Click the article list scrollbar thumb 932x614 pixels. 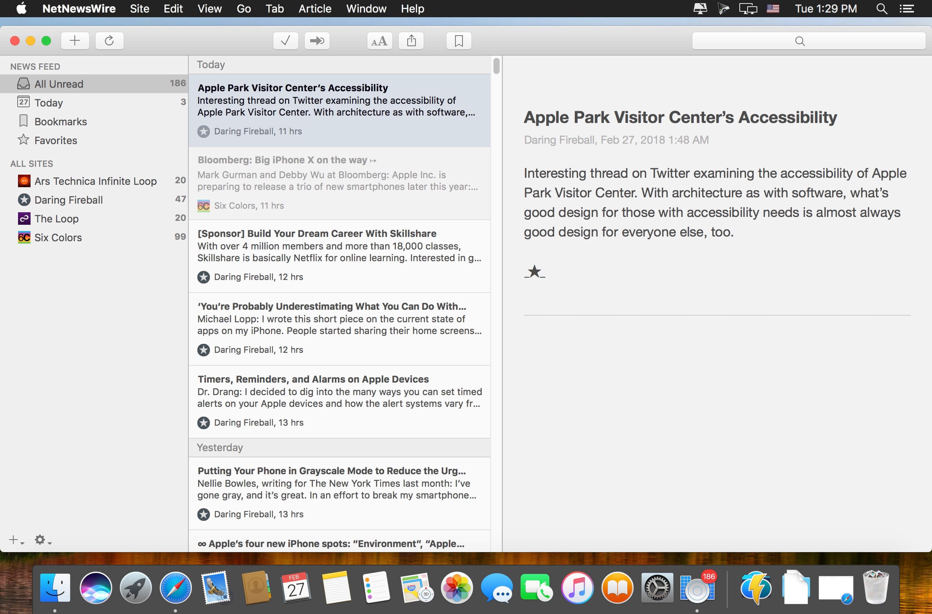coord(497,66)
